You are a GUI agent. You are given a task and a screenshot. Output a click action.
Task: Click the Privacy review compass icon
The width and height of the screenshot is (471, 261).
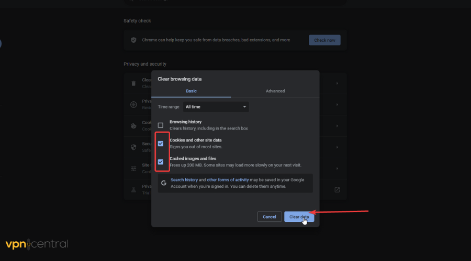133,104
